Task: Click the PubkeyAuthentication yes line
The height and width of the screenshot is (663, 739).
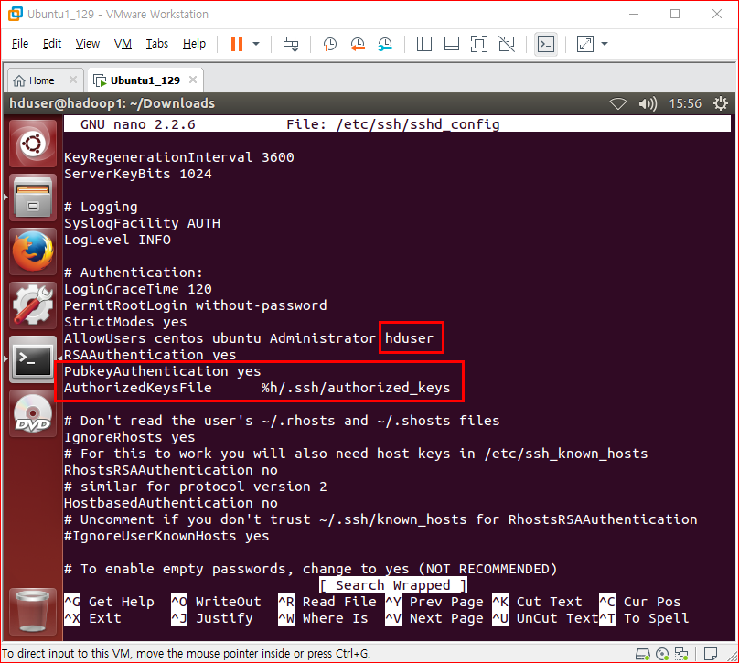Action: 163,371
